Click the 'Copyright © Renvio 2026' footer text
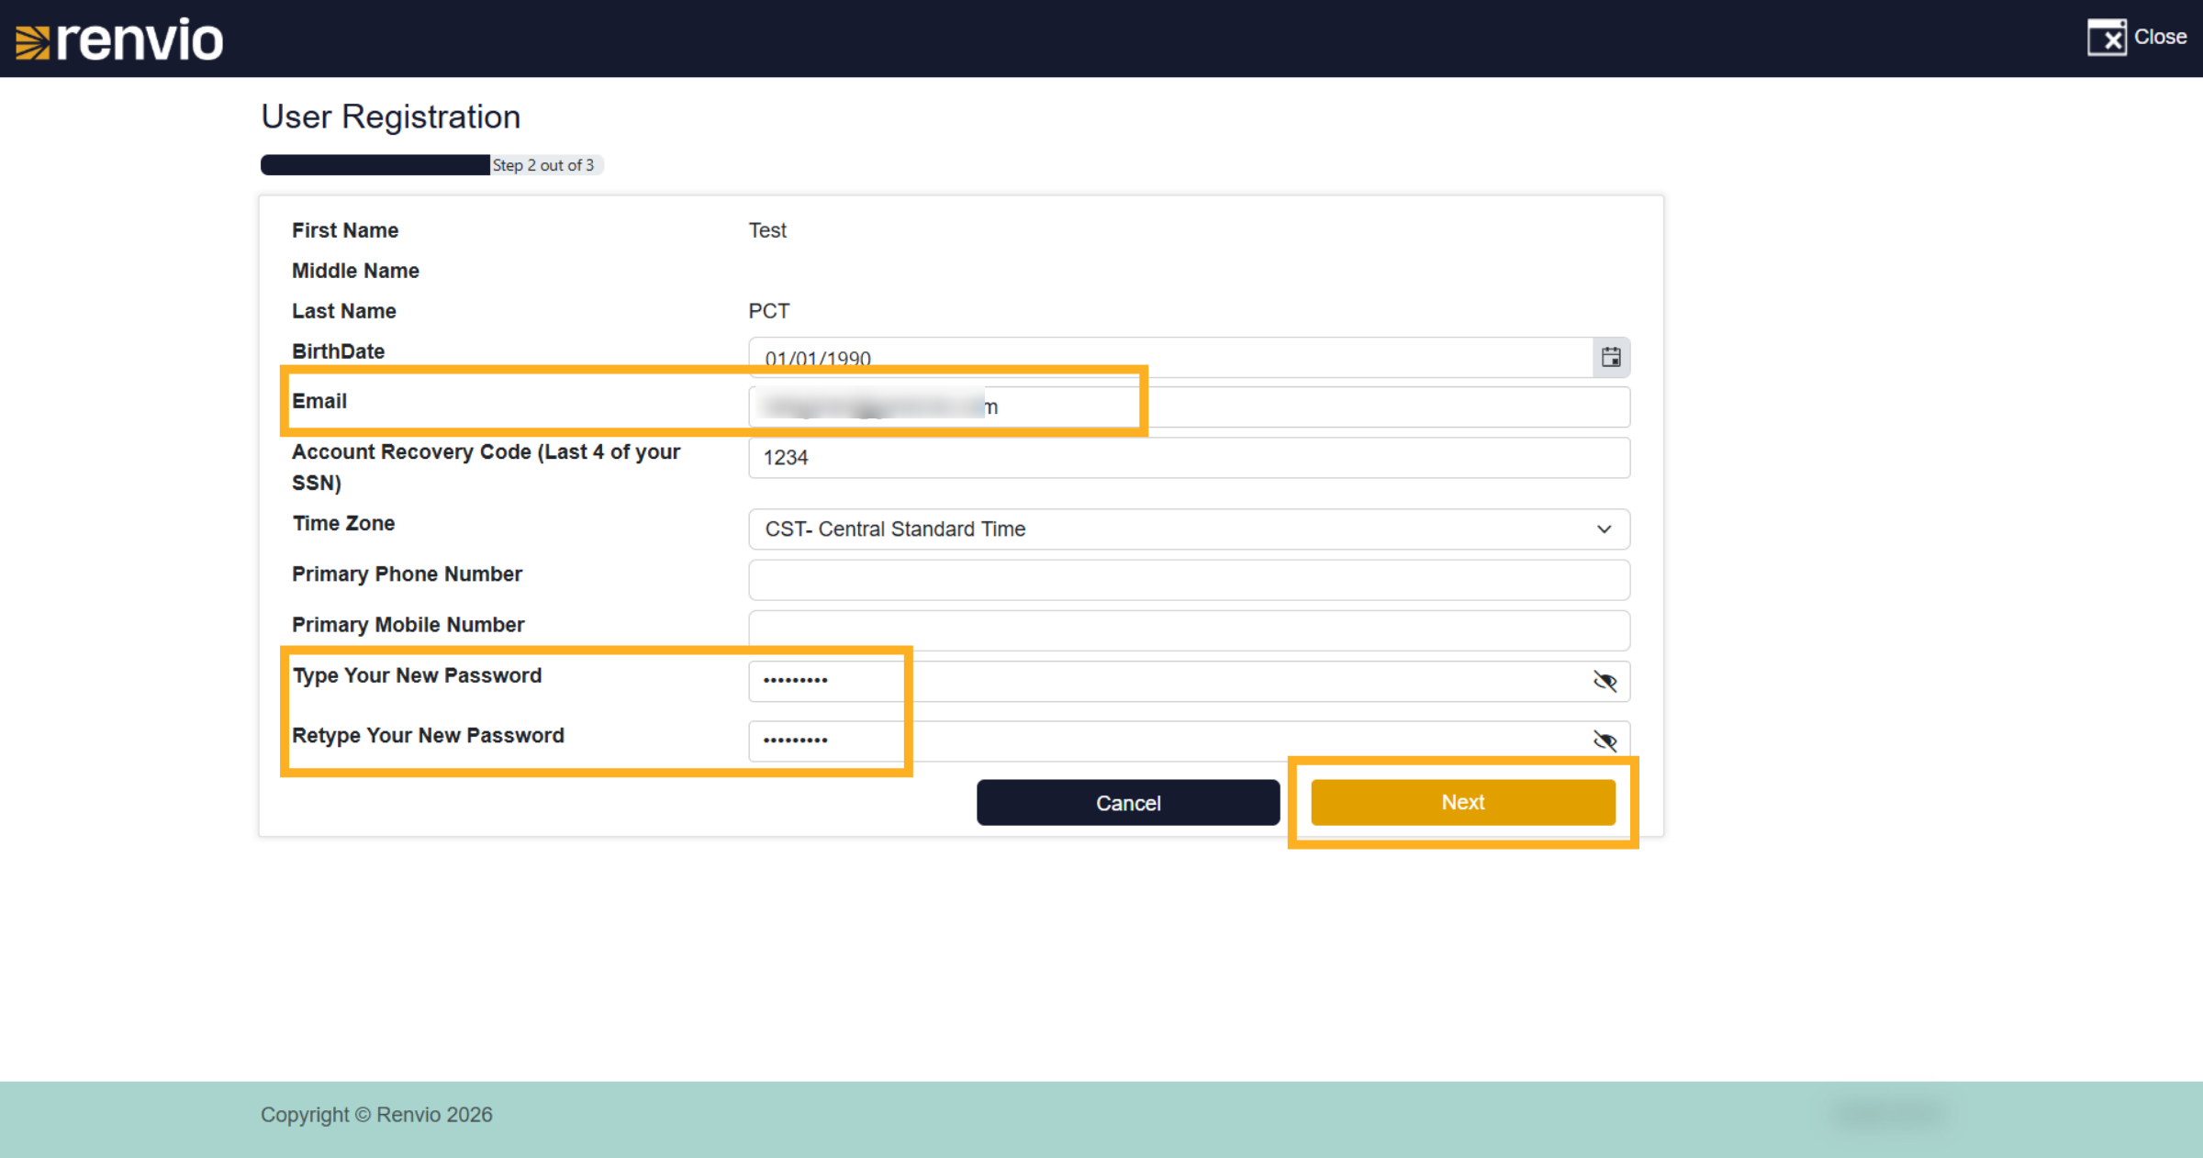 tap(376, 1115)
